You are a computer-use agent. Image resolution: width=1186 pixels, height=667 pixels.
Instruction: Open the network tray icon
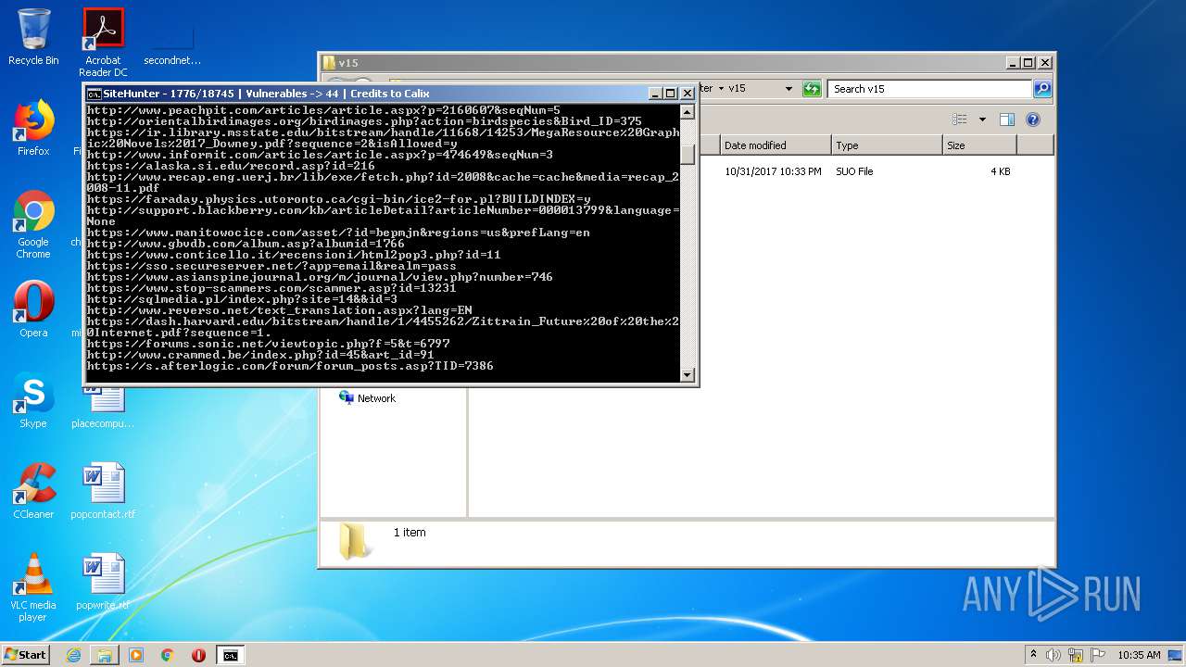click(1077, 655)
